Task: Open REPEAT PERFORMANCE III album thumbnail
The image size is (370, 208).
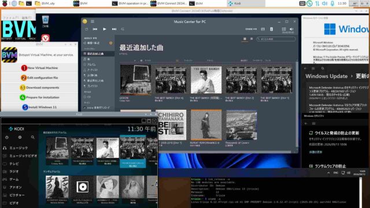Action: (x=206, y=125)
